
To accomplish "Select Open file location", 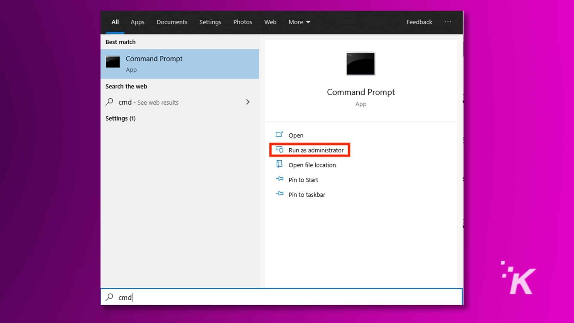I will pyautogui.click(x=312, y=165).
